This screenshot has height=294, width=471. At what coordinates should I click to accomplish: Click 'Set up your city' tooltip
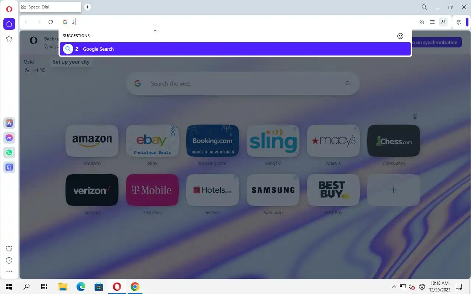(71, 62)
